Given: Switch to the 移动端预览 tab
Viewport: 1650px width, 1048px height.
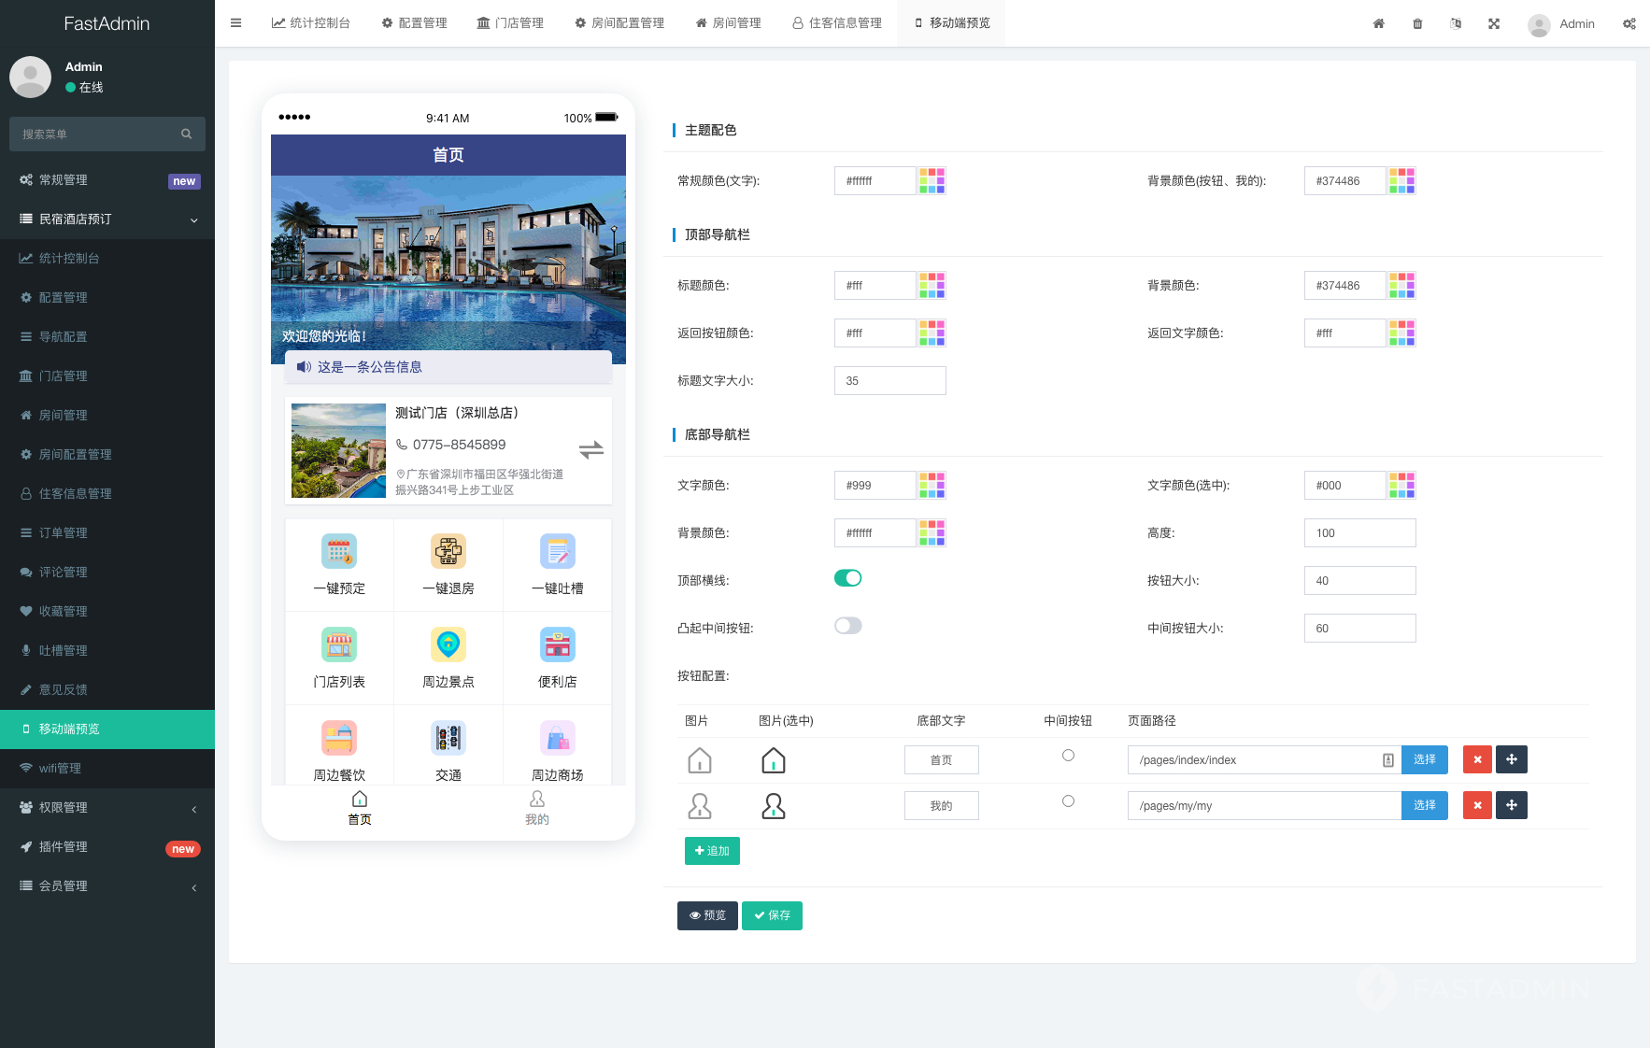Looking at the screenshot, I should click(950, 22).
